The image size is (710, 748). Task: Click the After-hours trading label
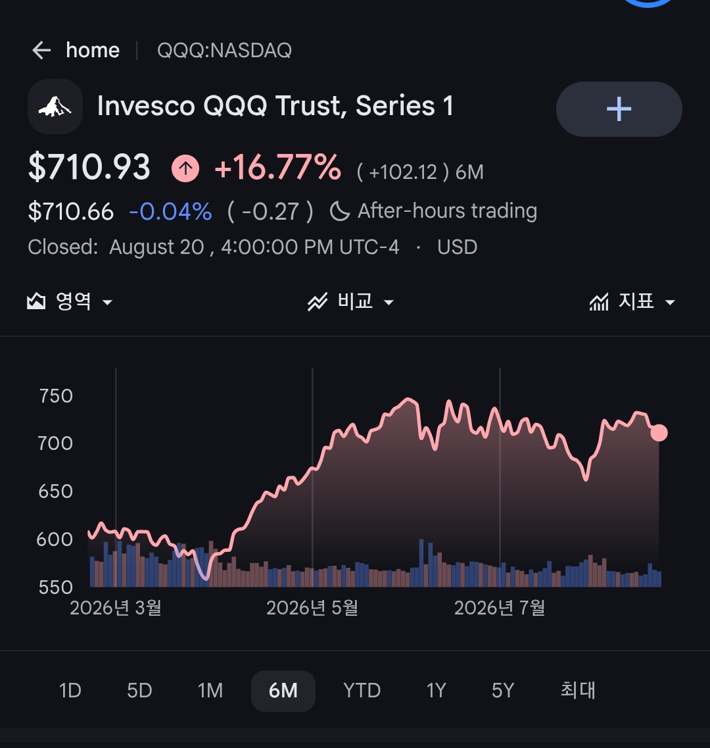(x=447, y=211)
